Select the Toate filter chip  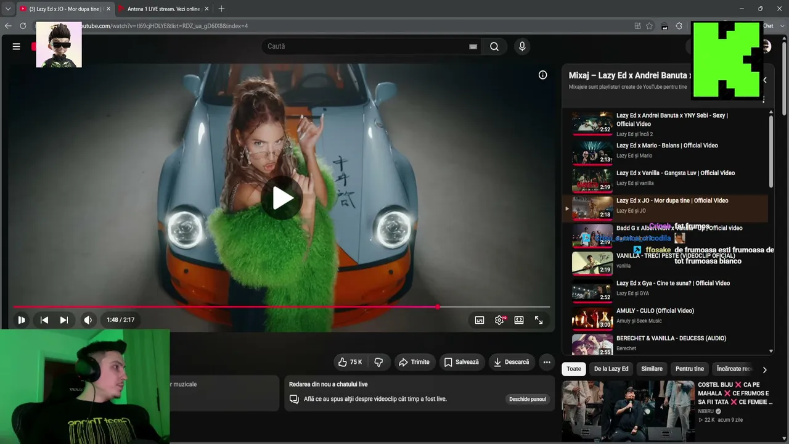point(574,369)
